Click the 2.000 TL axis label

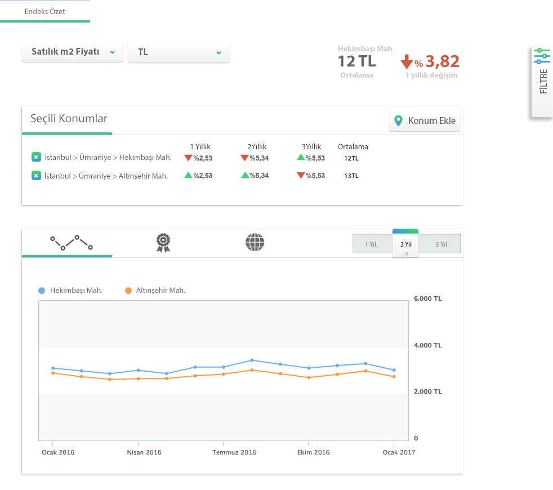[x=427, y=391]
